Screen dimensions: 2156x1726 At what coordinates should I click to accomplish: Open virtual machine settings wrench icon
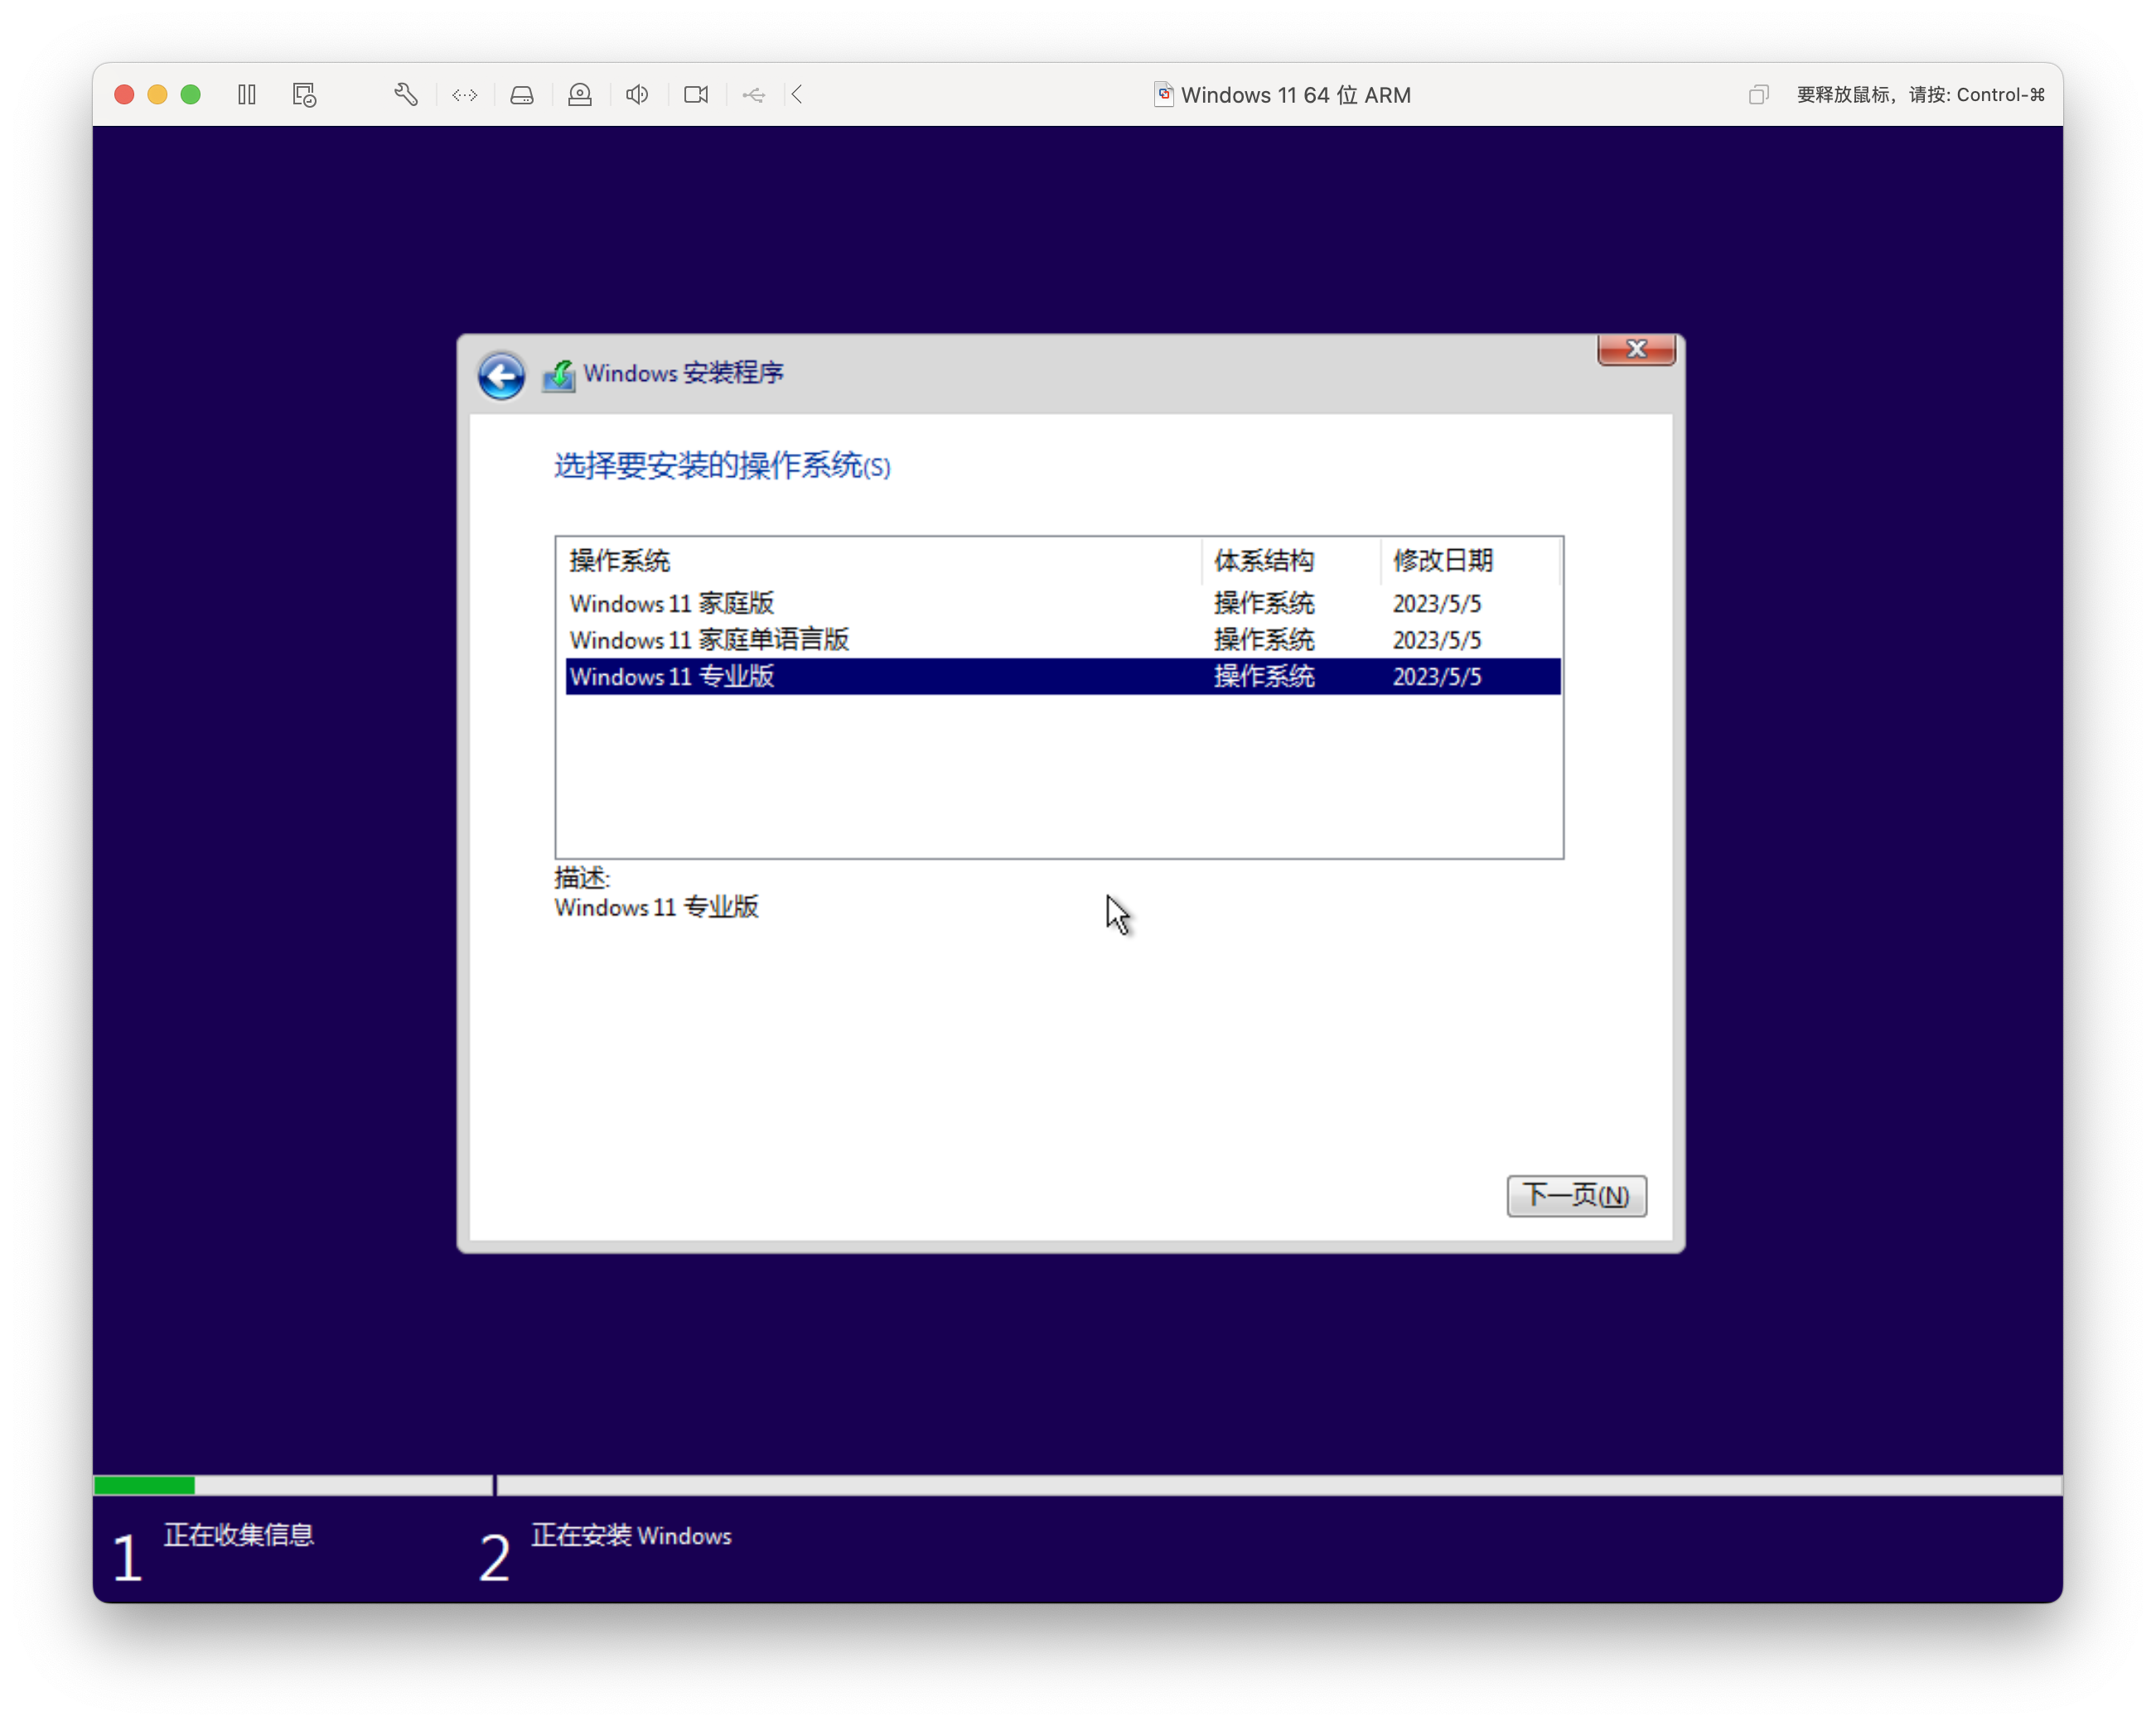(x=406, y=95)
